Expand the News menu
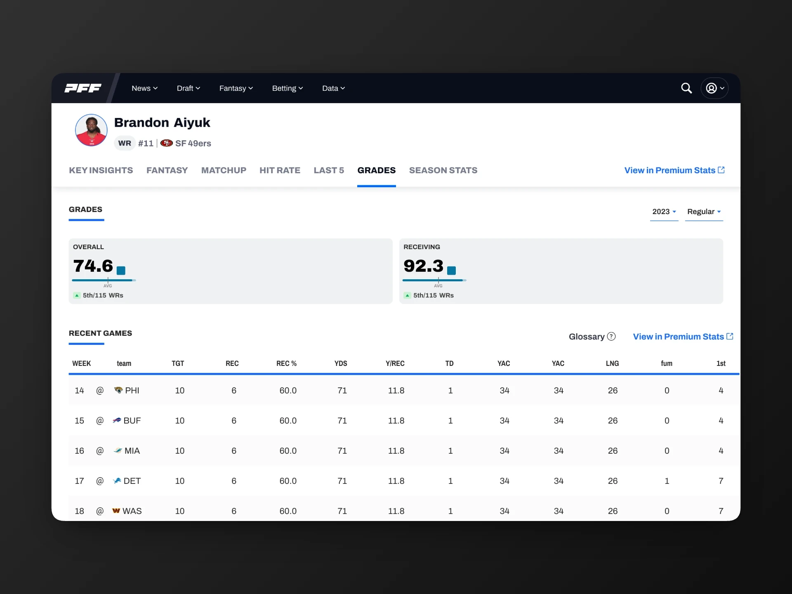Image resolution: width=792 pixels, height=594 pixels. point(144,88)
